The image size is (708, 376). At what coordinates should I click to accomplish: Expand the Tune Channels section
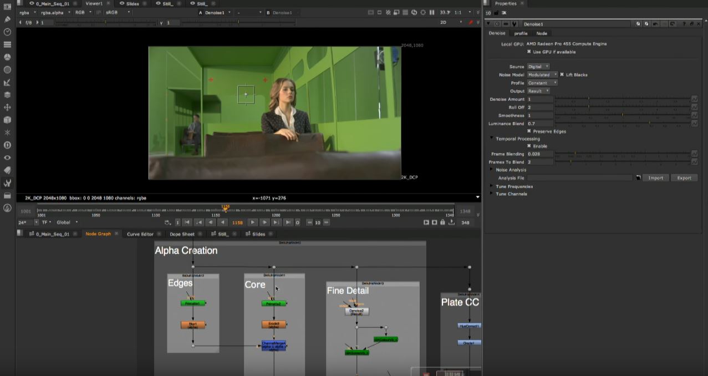pos(491,194)
